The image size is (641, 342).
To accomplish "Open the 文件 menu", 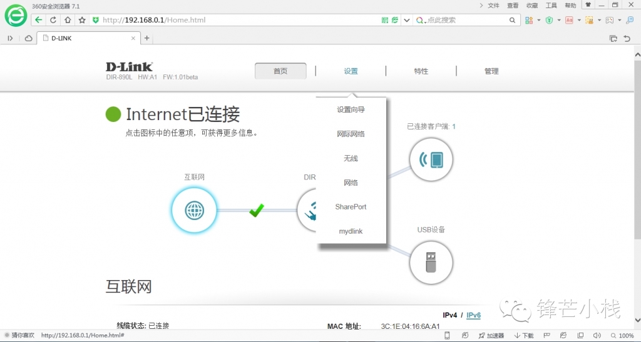I will (x=493, y=5).
